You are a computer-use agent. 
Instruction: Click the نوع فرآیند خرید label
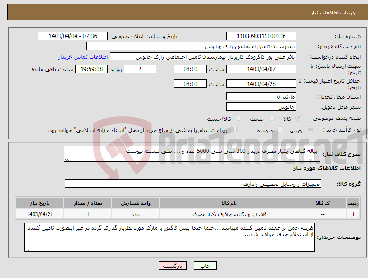(x=342, y=130)
